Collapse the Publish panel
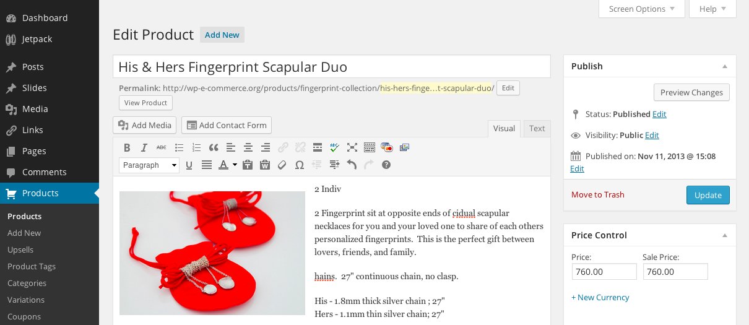The image size is (749, 325). click(724, 66)
